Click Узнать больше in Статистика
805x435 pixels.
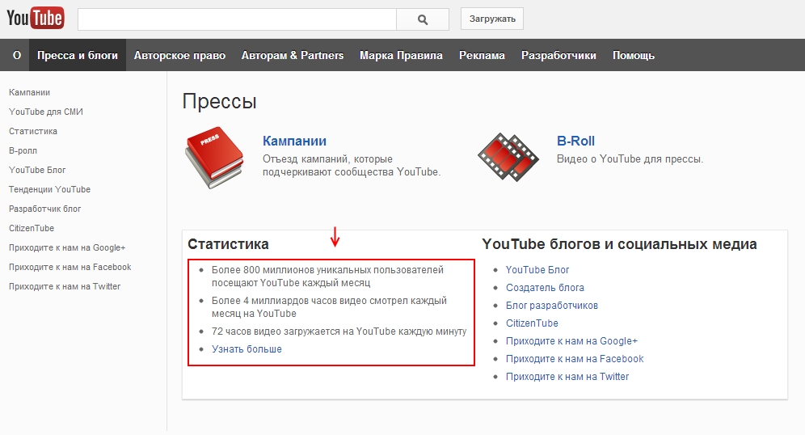pyautogui.click(x=247, y=349)
